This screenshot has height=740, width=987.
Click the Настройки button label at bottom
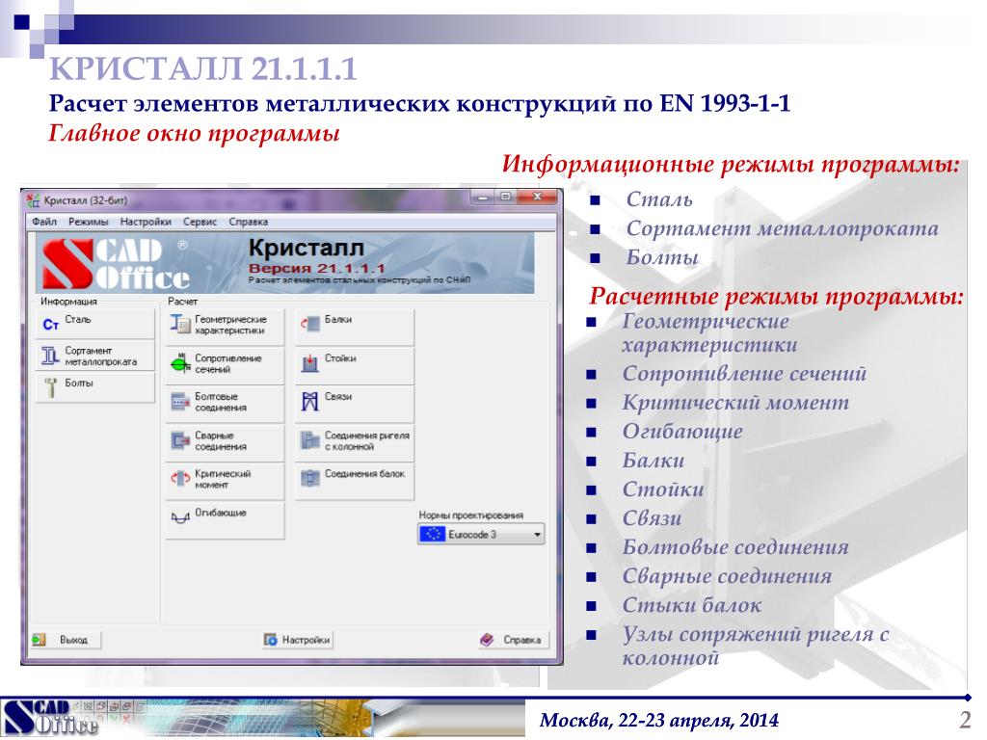pyautogui.click(x=306, y=640)
